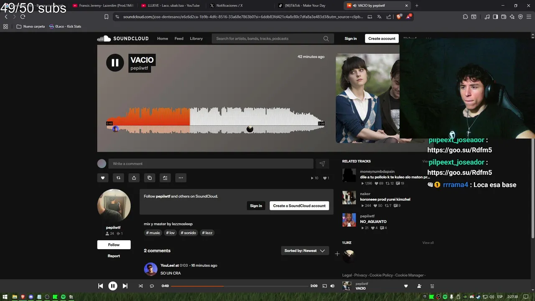Open the Nueva carpeta bookmark folder
This screenshot has height=301, width=535.
[x=31, y=26]
